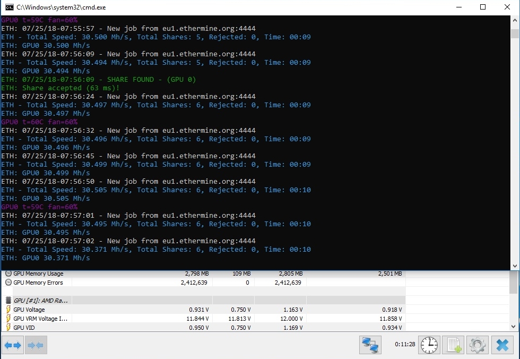Open the network remote monitoring icon
This screenshot has height=359, width=520.
point(369,345)
